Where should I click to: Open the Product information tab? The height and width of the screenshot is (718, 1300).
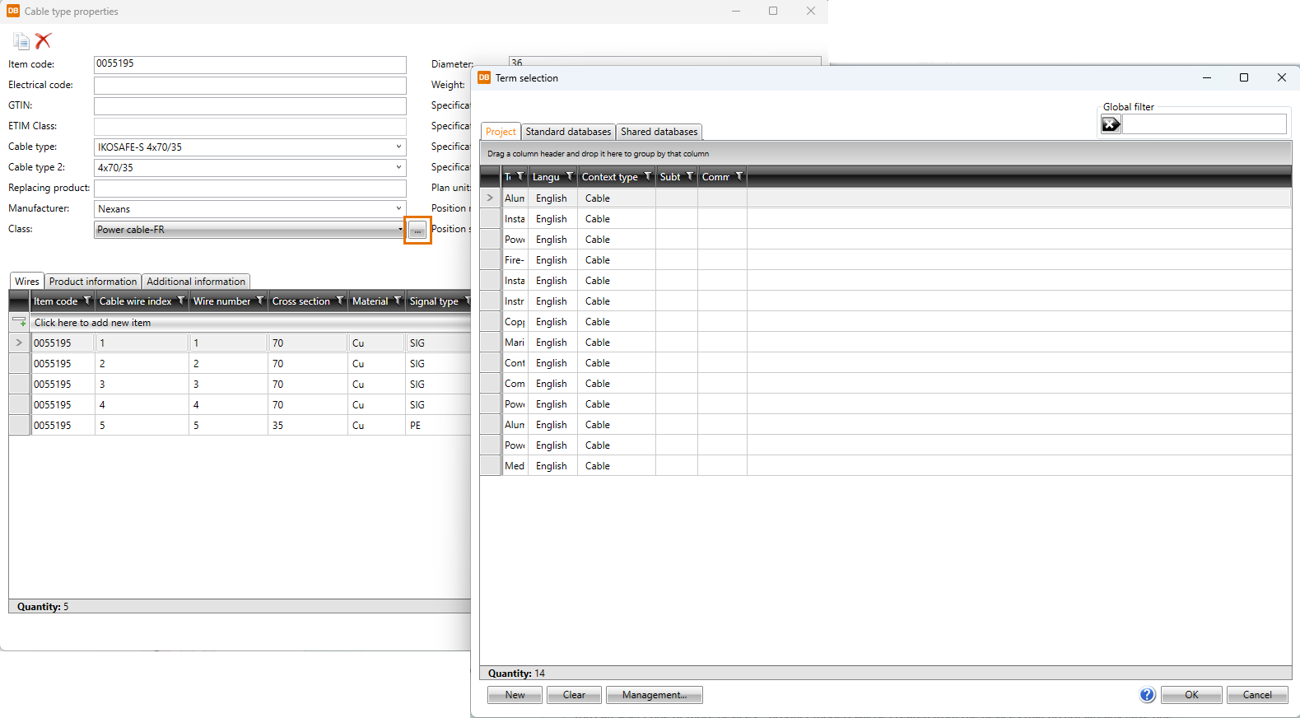coord(93,282)
